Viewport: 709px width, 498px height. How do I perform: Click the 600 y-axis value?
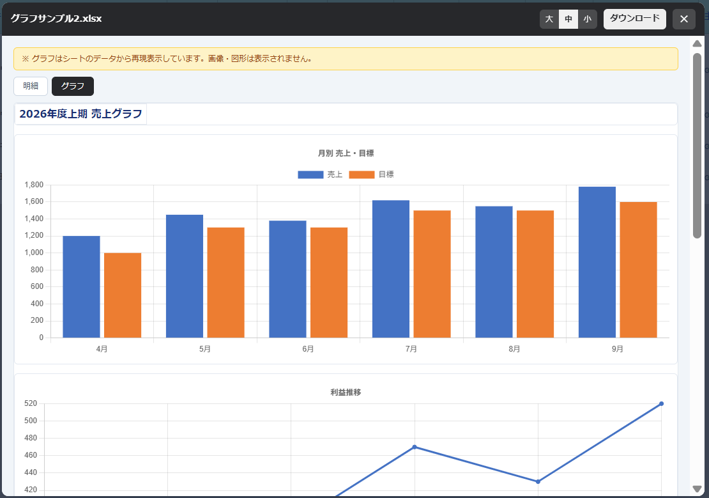(37, 286)
